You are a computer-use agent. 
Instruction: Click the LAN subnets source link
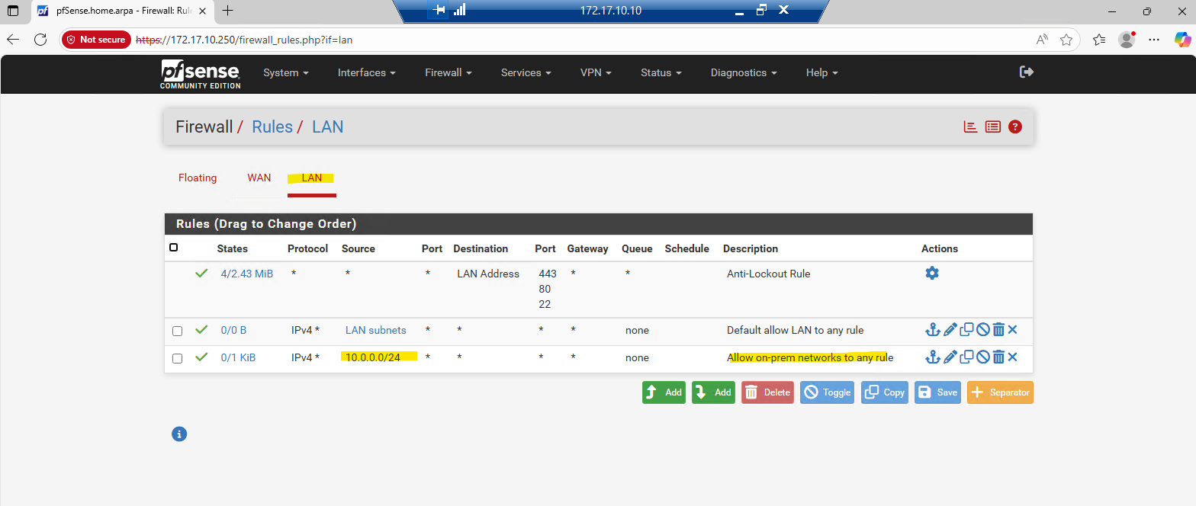tap(376, 330)
